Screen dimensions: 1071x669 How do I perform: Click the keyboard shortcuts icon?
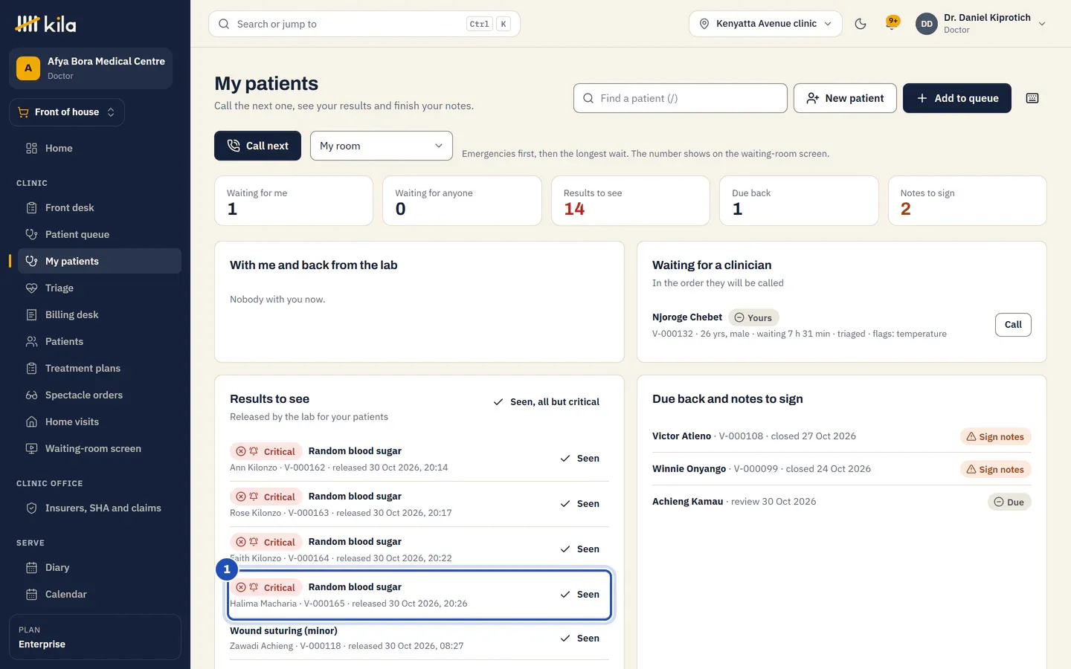(x=1032, y=98)
